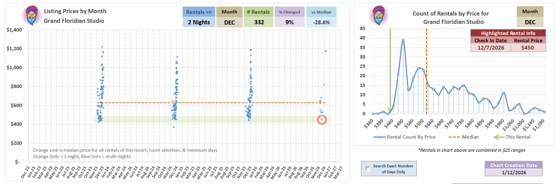This screenshot has height=184, width=556.
Task: Click the orange dashed Median legend marker
Action: tap(454, 137)
